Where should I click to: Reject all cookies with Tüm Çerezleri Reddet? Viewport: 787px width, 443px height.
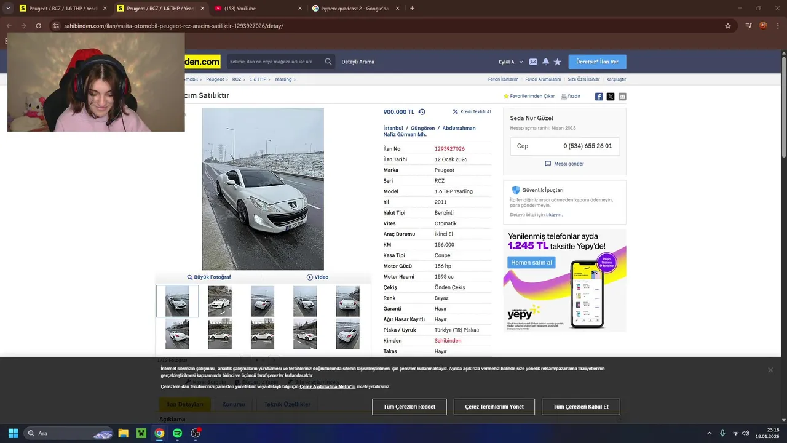point(409,407)
